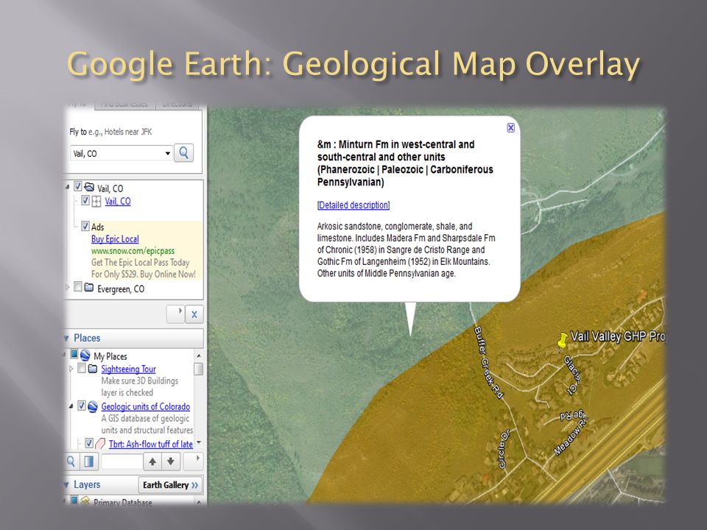Click the Places panel view toggle icon
The image size is (707, 530).
pos(88,461)
